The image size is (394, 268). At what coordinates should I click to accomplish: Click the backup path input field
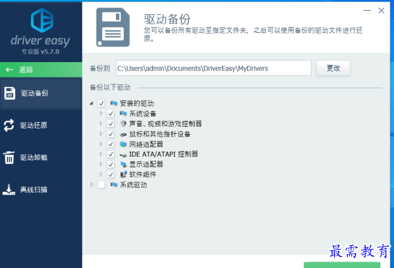(x=214, y=68)
